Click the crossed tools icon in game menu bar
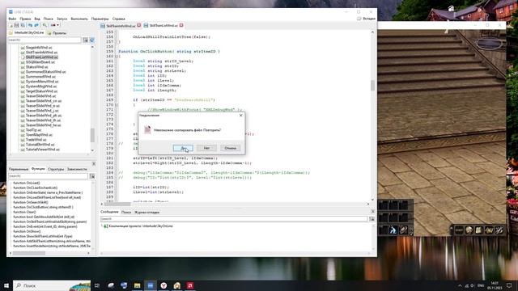The height and width of the screenshot is (291, 518). tap(499, 230)
